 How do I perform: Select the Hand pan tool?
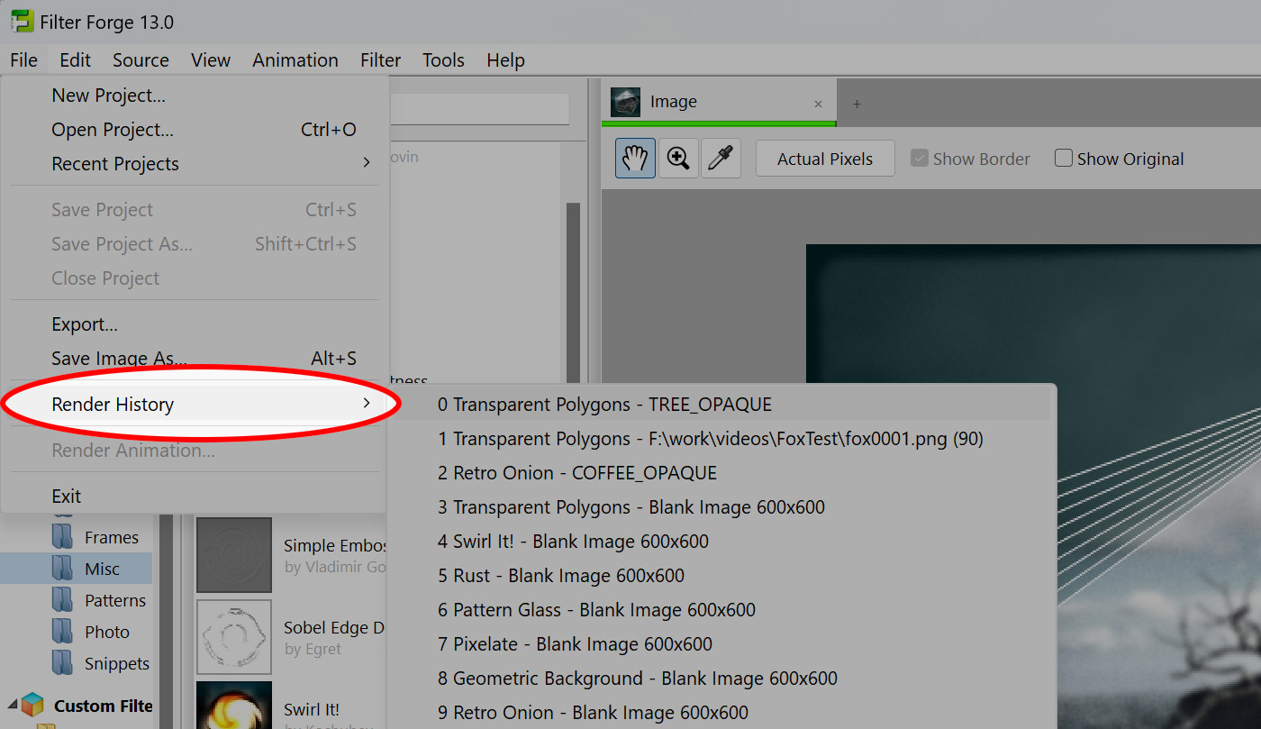pos(635,159)
